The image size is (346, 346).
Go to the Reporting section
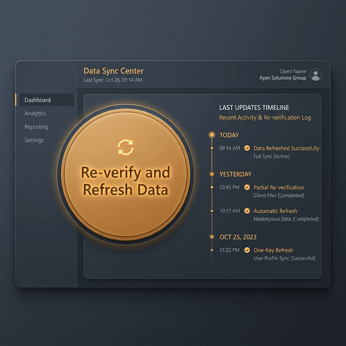point(36,127)
